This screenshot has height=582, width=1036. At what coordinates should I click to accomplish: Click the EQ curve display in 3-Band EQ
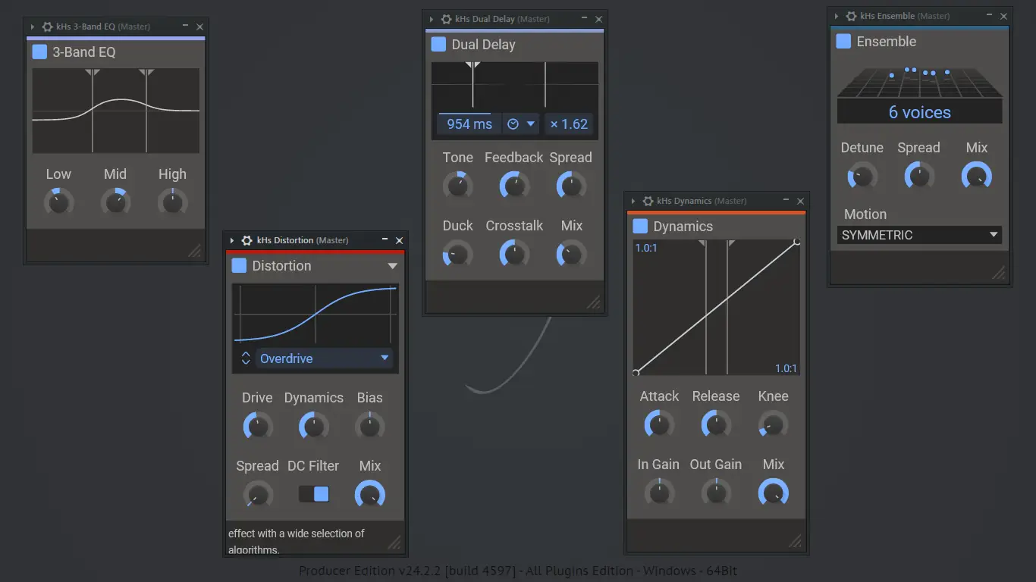click(x=116, y=111)
